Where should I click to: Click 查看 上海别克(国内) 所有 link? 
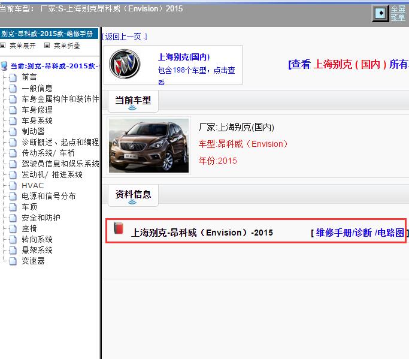(349, 64)
